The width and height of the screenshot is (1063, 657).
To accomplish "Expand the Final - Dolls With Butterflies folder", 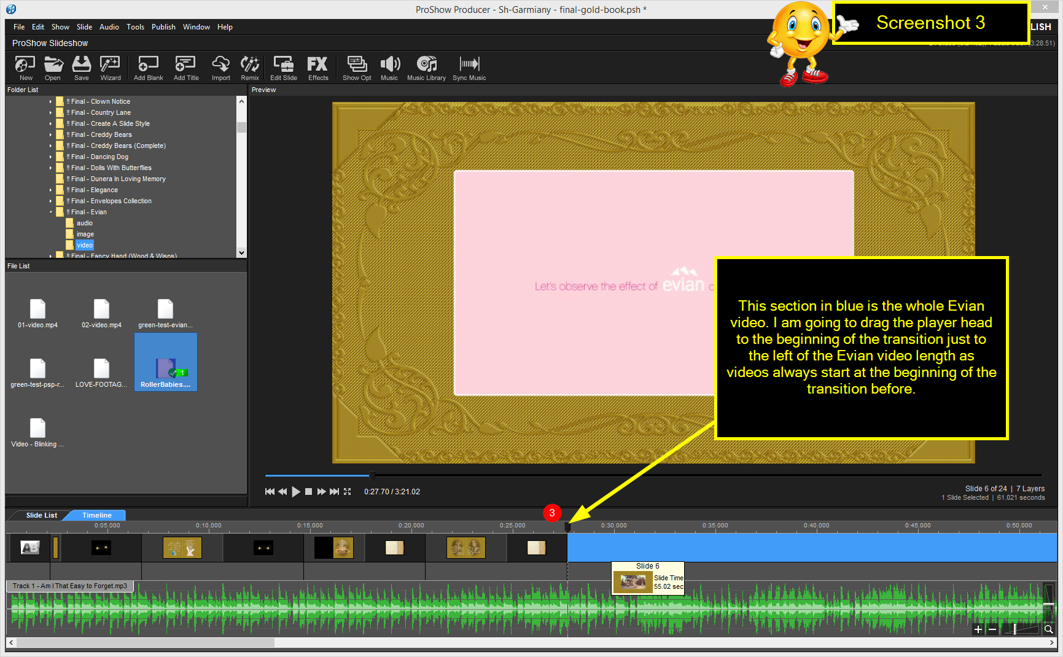I will [50, 168].
